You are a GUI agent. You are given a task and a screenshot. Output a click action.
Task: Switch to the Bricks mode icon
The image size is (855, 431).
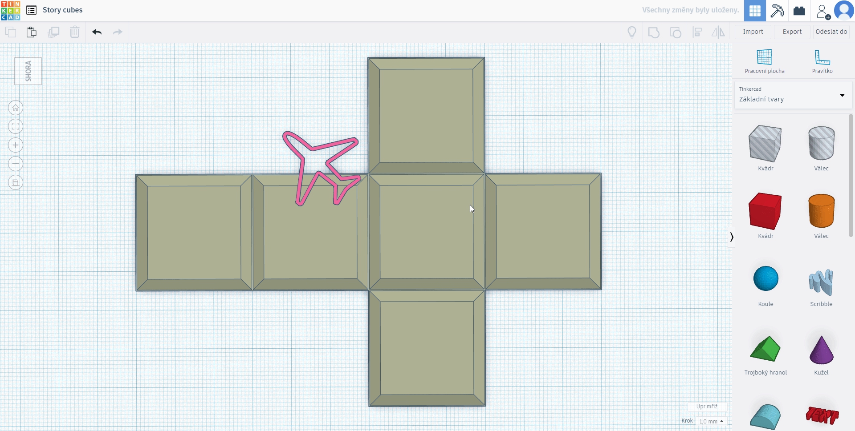(x=799, y=11)
